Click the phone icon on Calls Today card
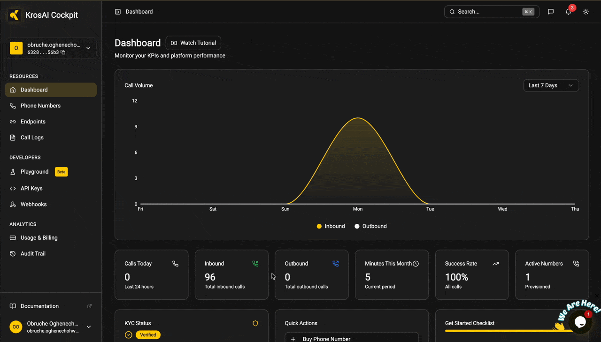 click(175, 264)
